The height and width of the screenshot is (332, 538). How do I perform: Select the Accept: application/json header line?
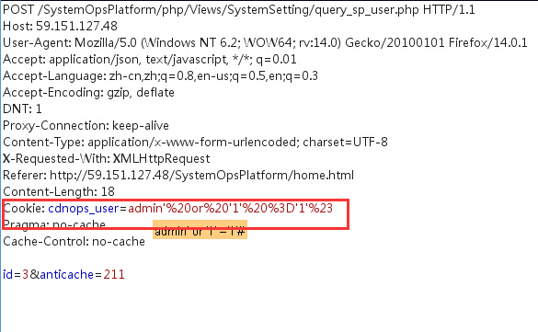(150, 60)
